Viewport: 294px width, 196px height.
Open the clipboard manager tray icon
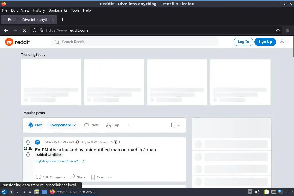pyautogui.click(x=267, y=192)
